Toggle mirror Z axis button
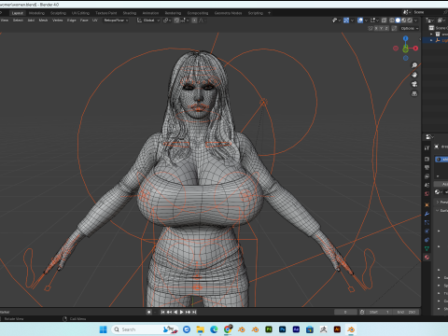Screen dimensions: 448x336 pos(386,28)
